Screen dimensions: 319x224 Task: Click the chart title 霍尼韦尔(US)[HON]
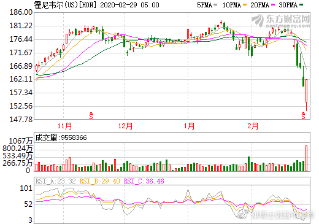pyautogui.click(x=65, y=5)
